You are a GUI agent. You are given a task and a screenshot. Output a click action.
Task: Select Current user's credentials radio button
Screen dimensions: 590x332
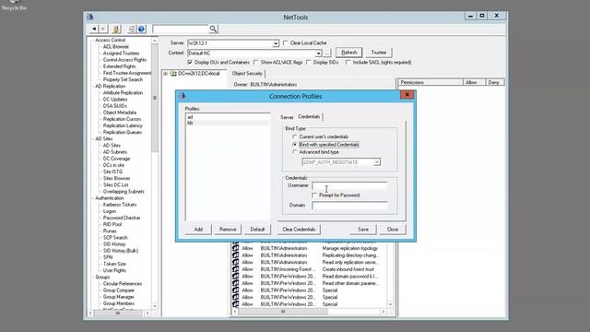click(x=295, y=136)
